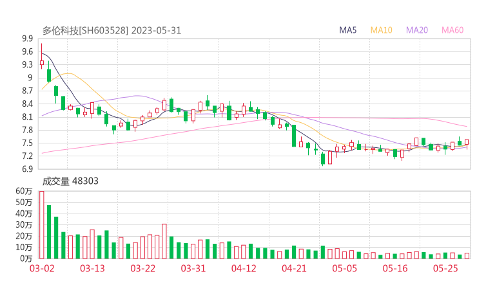The image size is (477, 283).
Task: Toggle the MA10 legend label
Action: (x=381, y=30)
